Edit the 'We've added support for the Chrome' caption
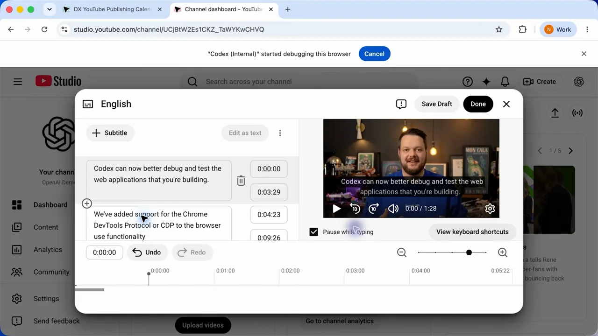The width and height of the screenshot is (598, 336). tap(159, 224)
